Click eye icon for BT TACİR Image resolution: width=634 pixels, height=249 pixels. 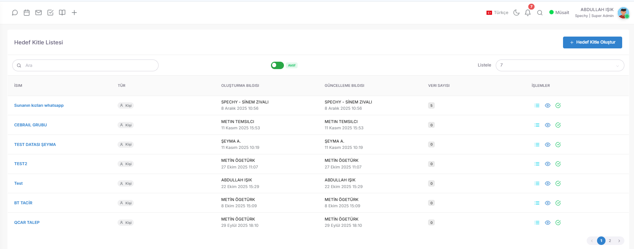547,203
